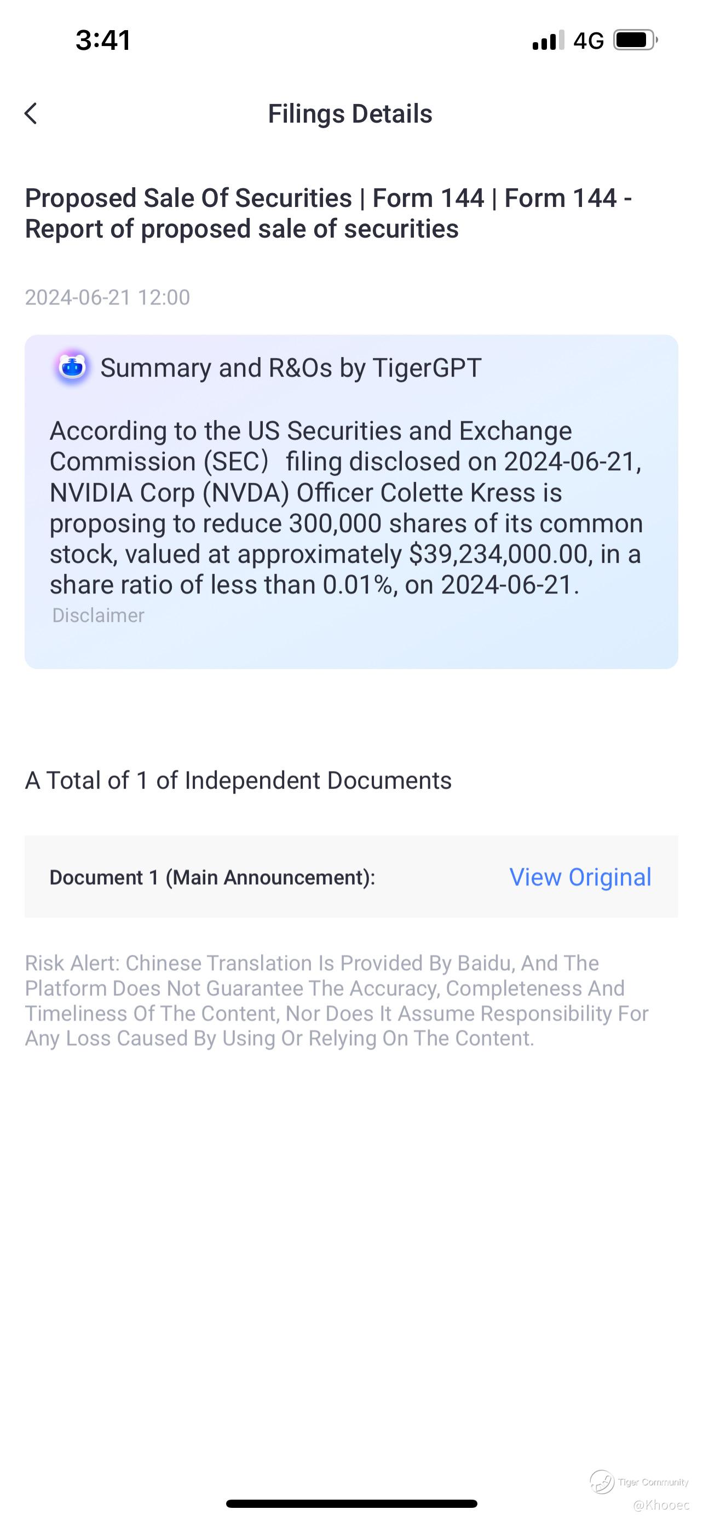
Task: Tap the Document 1 (Main Announcement) label
Action: (212, 878)
